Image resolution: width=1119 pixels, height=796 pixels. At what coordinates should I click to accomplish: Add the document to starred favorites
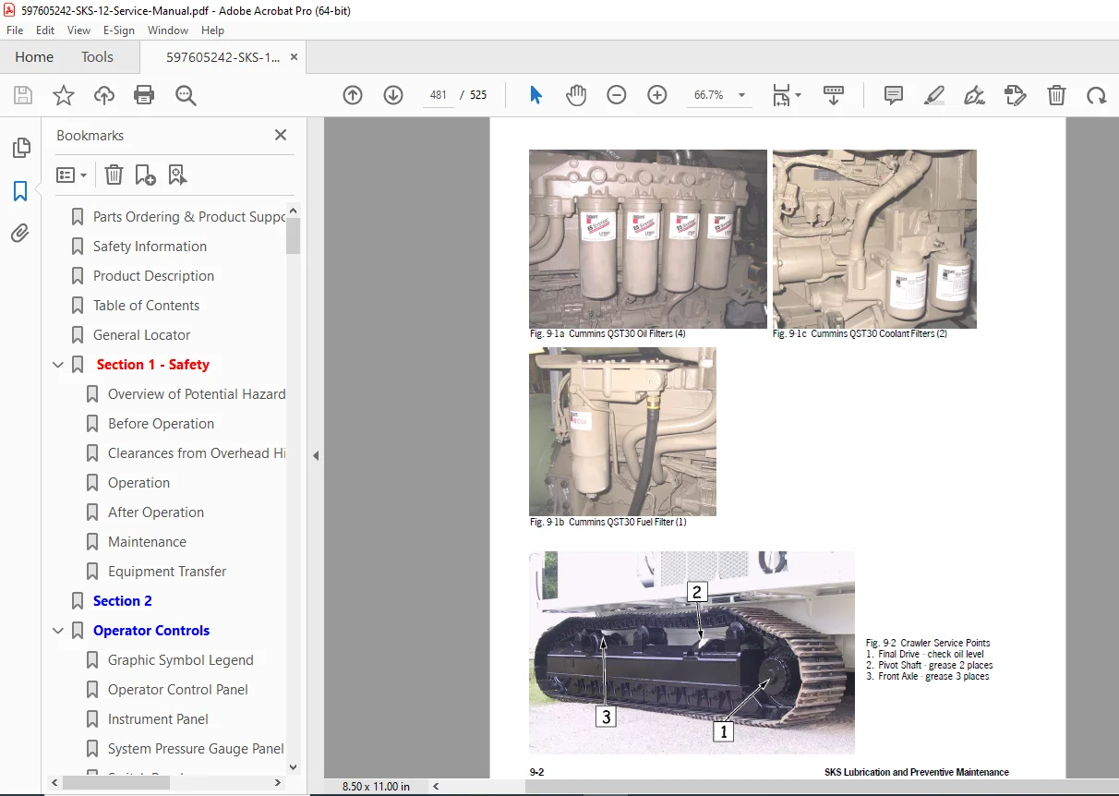point(64,95)
